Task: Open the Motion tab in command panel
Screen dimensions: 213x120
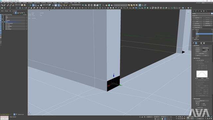Action: tap(201, 11)
